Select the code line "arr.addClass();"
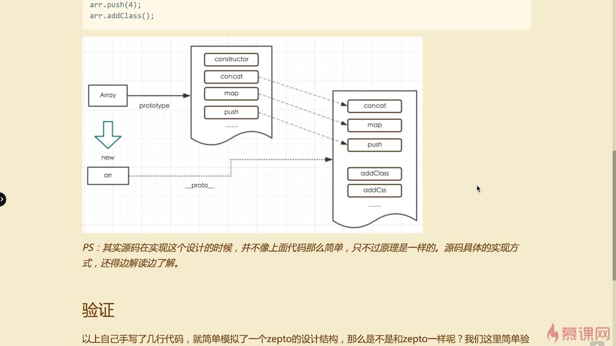This screenshot has height=346, width=616. pos(122,15)
